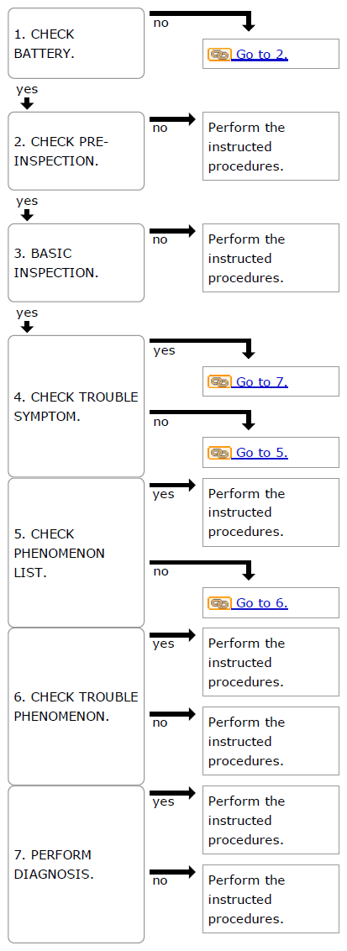
Task: Click the 'yes' procedures box for step 5
Action: click(271, 512)
